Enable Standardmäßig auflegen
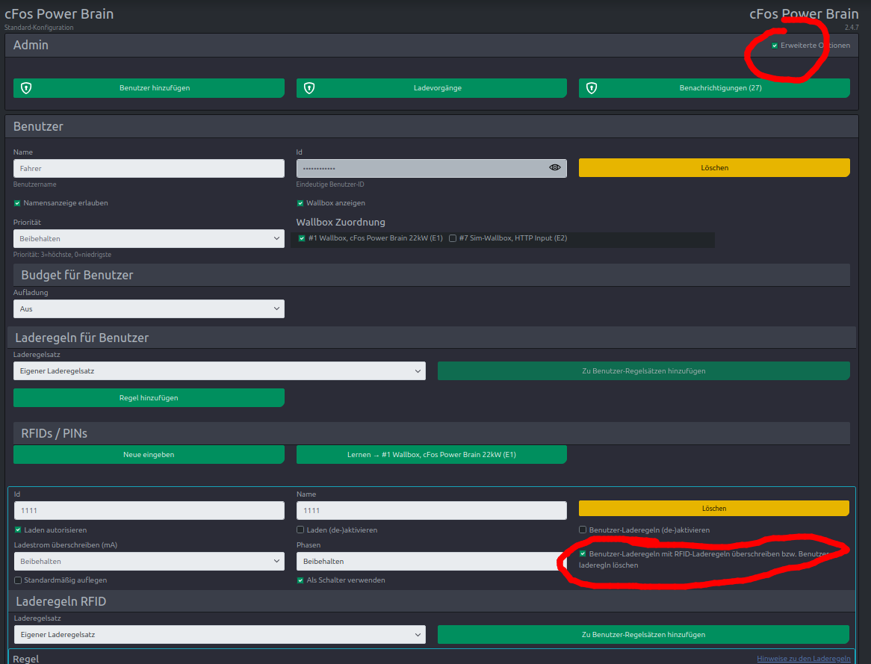 (x=18, y=580)
